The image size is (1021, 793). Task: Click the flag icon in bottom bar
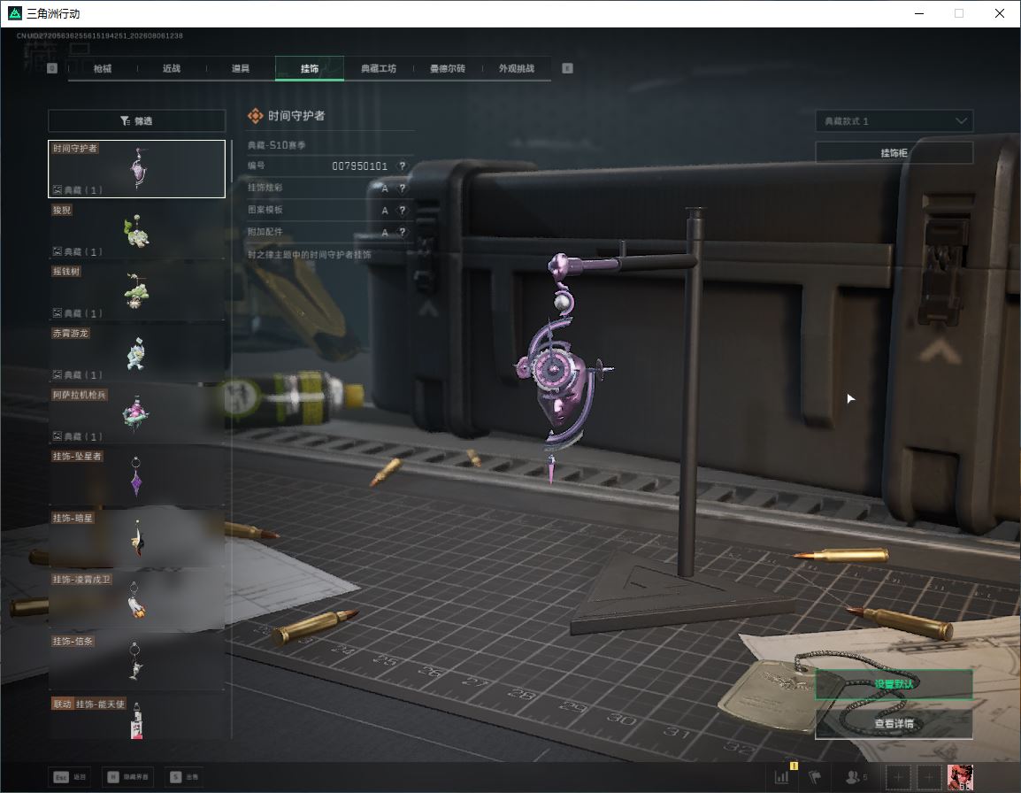coord(815,777)
